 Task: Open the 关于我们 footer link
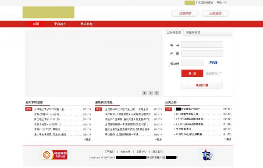pyautogui.click(x=109, y=152)
